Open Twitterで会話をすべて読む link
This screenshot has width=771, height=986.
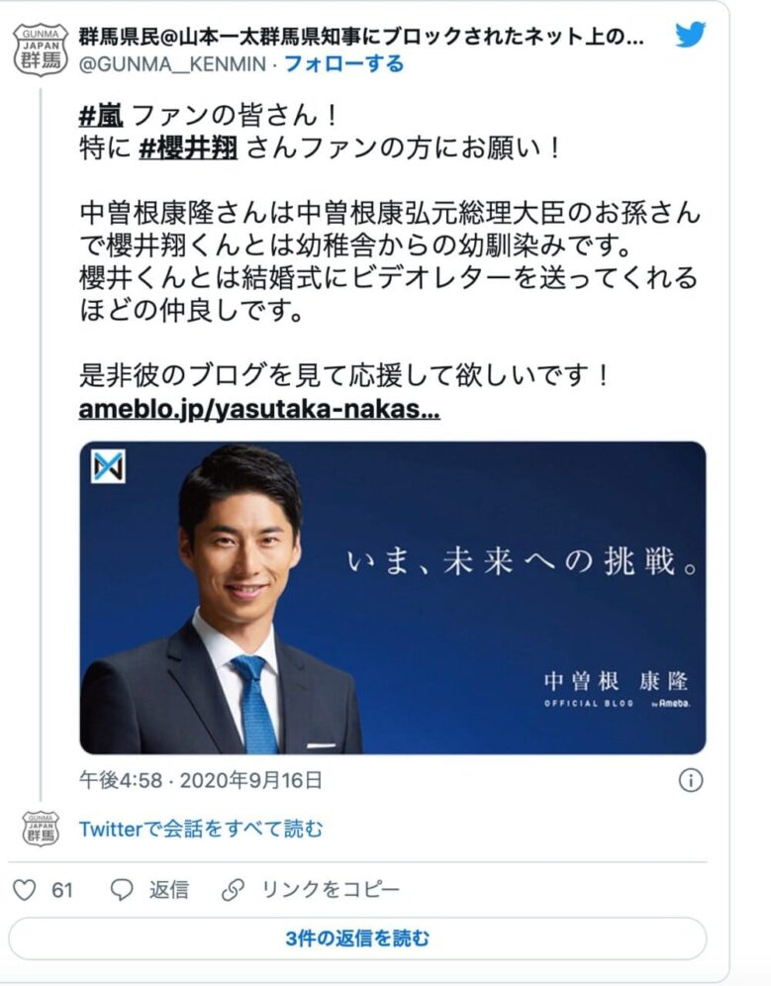201,829
